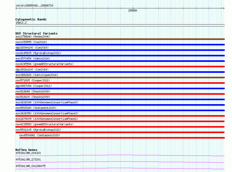Select nsv6145605 (ByrskaBishop2022) label
232x172 pixels.
coord(38,53)
